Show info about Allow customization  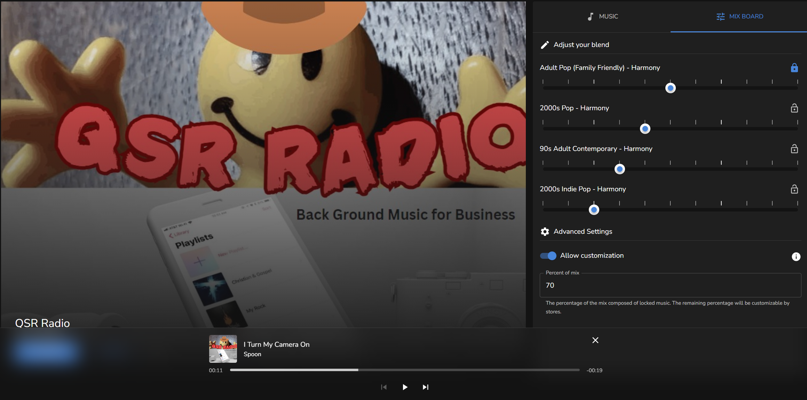796,257
